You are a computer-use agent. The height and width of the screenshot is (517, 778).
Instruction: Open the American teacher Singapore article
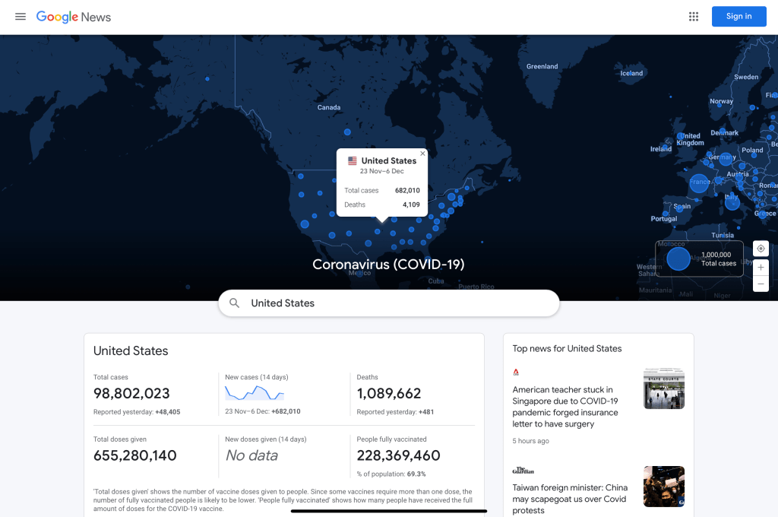[x=566, y=407]
